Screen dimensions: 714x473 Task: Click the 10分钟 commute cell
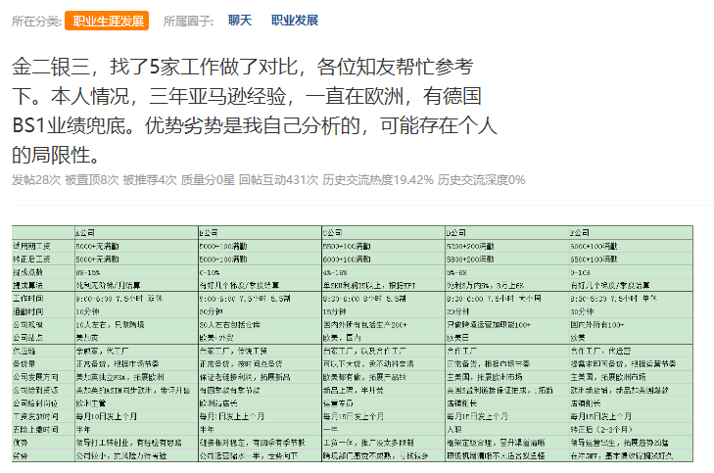coord(87,311)
